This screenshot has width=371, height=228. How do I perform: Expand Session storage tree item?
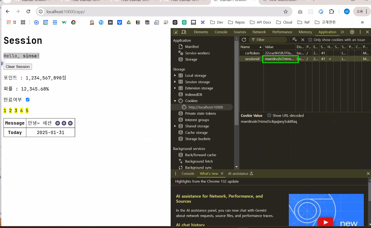[175, 82]
